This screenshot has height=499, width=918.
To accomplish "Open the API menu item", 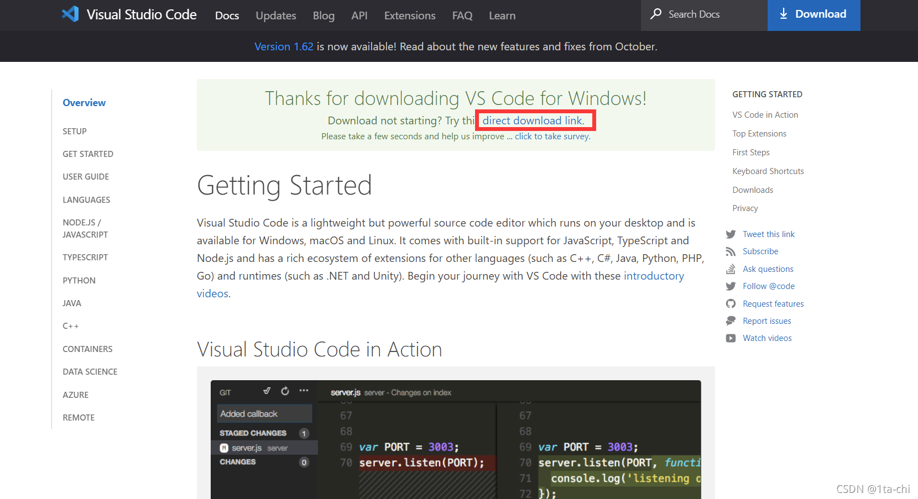I will click(x=359, y=15).
